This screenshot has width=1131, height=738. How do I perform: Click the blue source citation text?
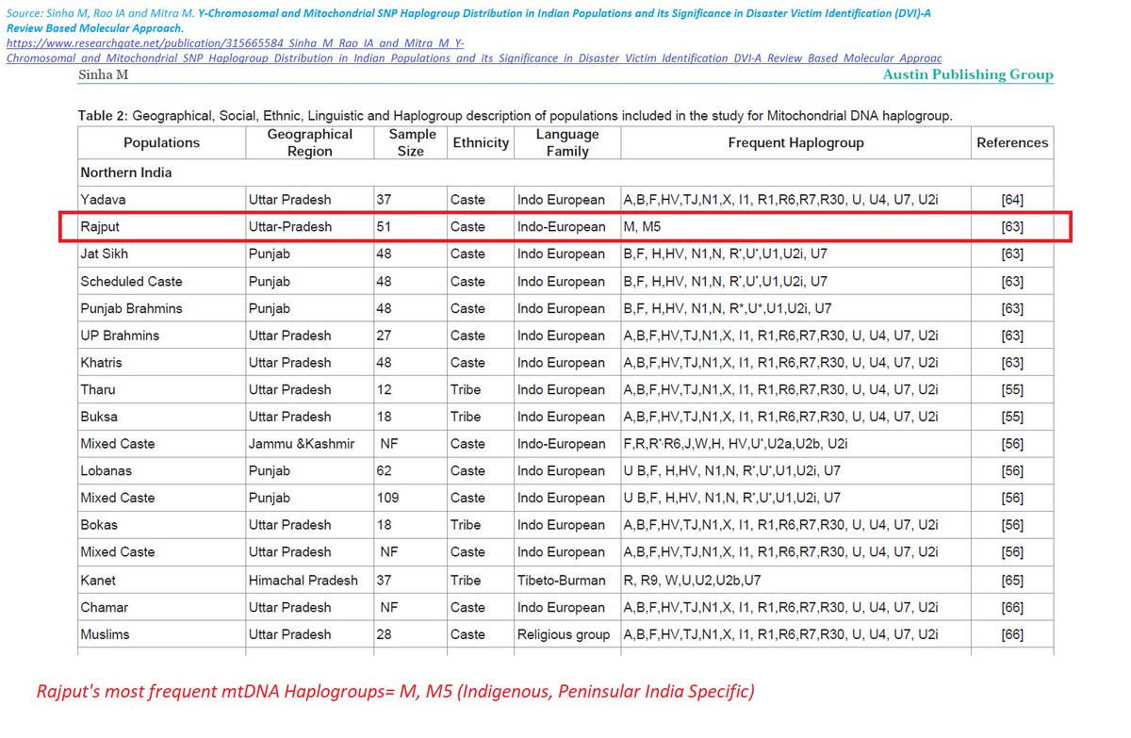click(468, 21)
